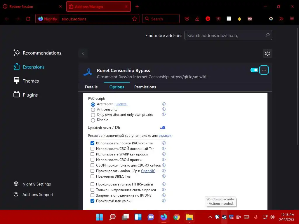The height and width of the screenshot is (224, 299).
Task: Click the browser Search field
Action: click(161, 19)
